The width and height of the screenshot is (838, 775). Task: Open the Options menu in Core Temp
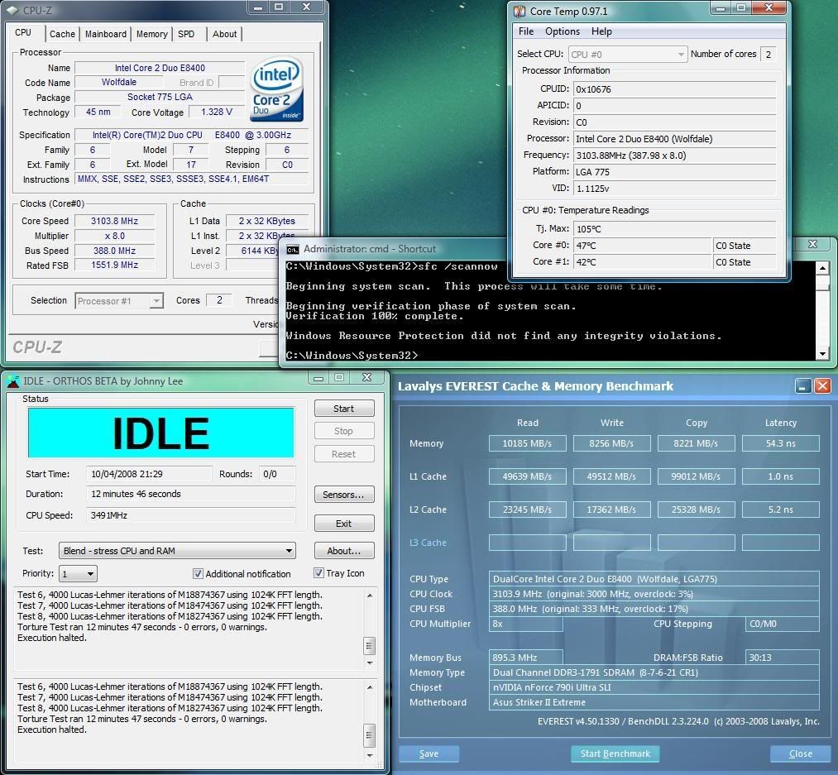click(x=562, y=31)
